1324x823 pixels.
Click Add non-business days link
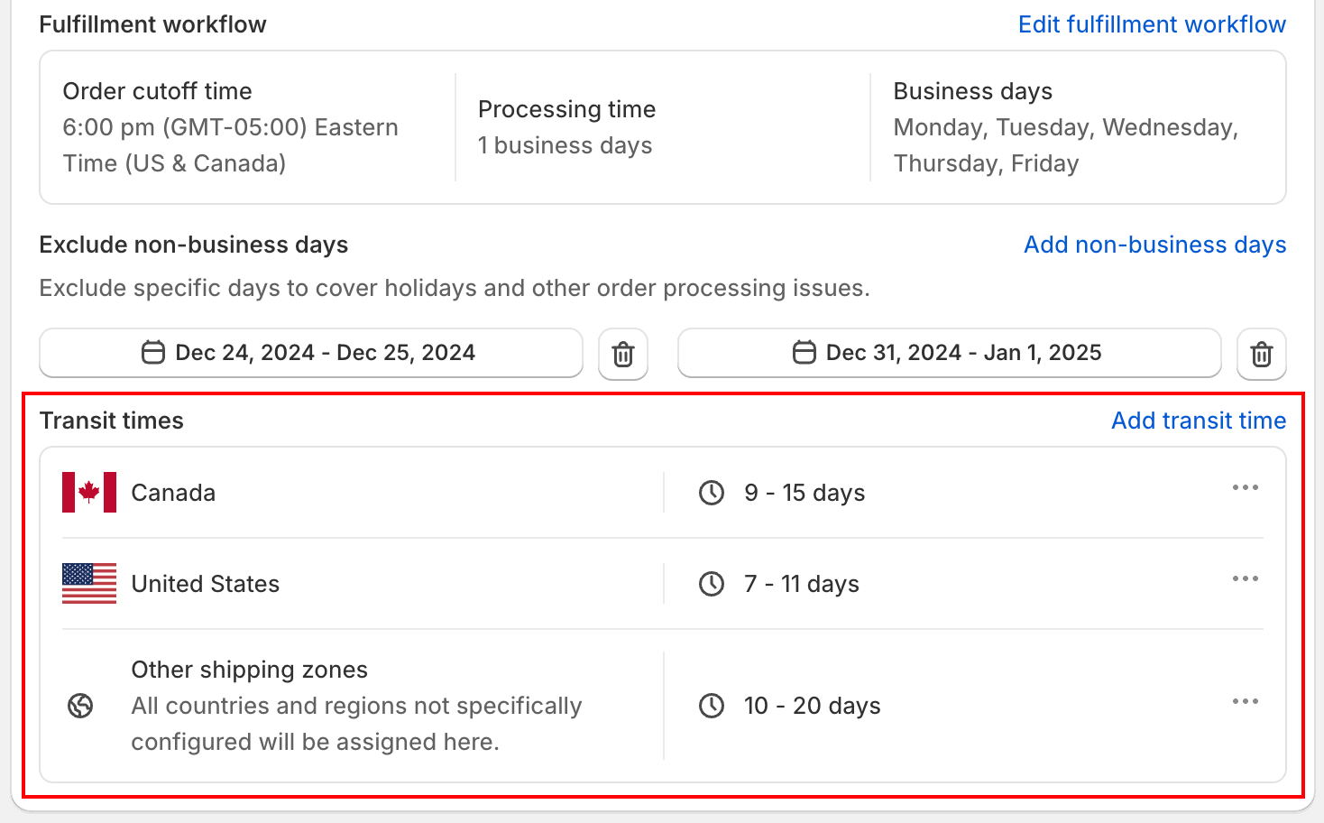[x=1155, y=245]
